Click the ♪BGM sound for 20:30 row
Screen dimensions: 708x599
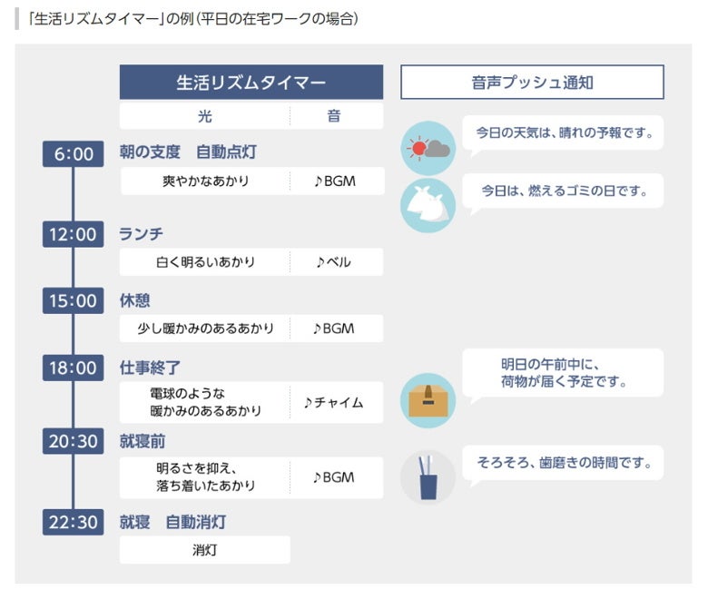pyautogui.click(x=334, y=477)
